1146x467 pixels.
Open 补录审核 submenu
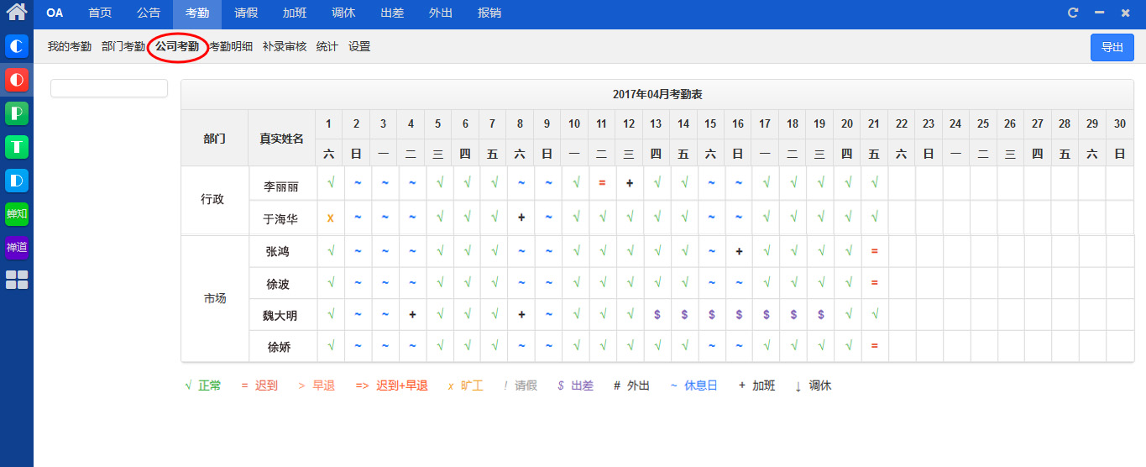285,47
